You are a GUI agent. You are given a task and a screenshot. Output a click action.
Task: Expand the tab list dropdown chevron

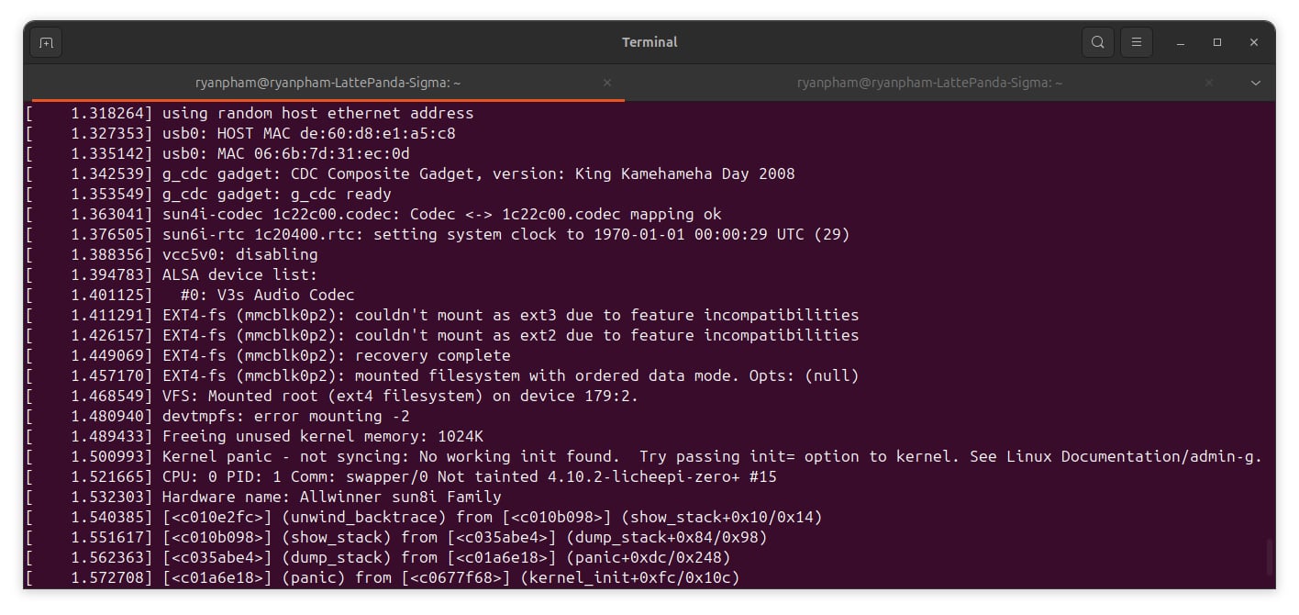(x=1256, y=83)
